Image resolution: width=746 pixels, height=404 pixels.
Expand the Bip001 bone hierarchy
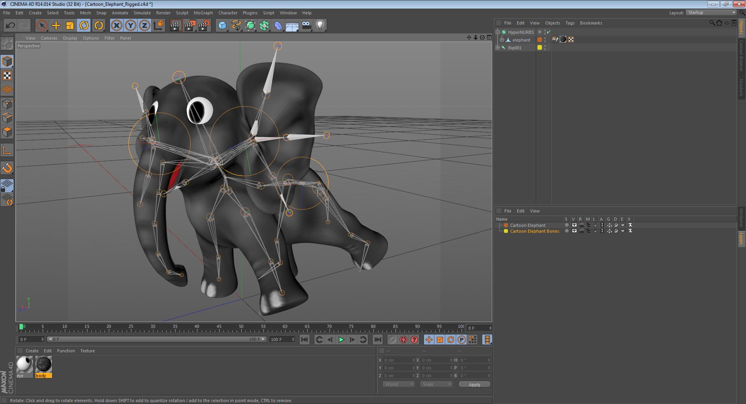(x=497, y=47)
